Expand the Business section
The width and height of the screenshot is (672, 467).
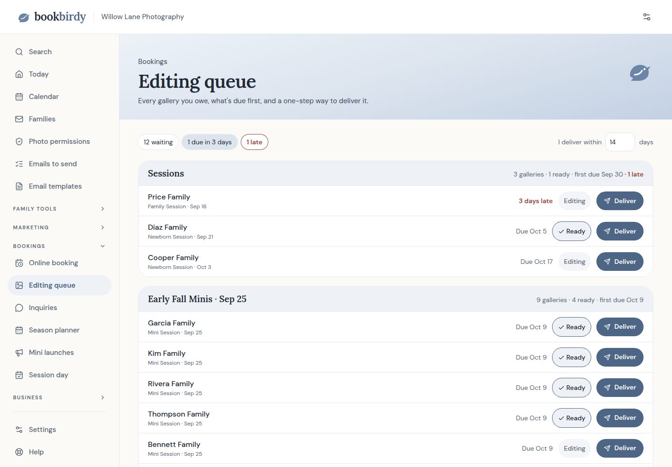(x=59, y=397)
